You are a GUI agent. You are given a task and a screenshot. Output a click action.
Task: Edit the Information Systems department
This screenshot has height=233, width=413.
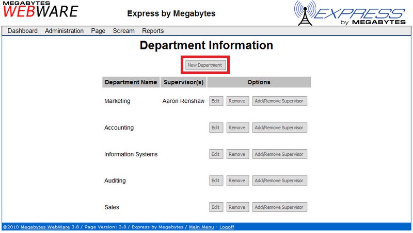click(216, 154)
